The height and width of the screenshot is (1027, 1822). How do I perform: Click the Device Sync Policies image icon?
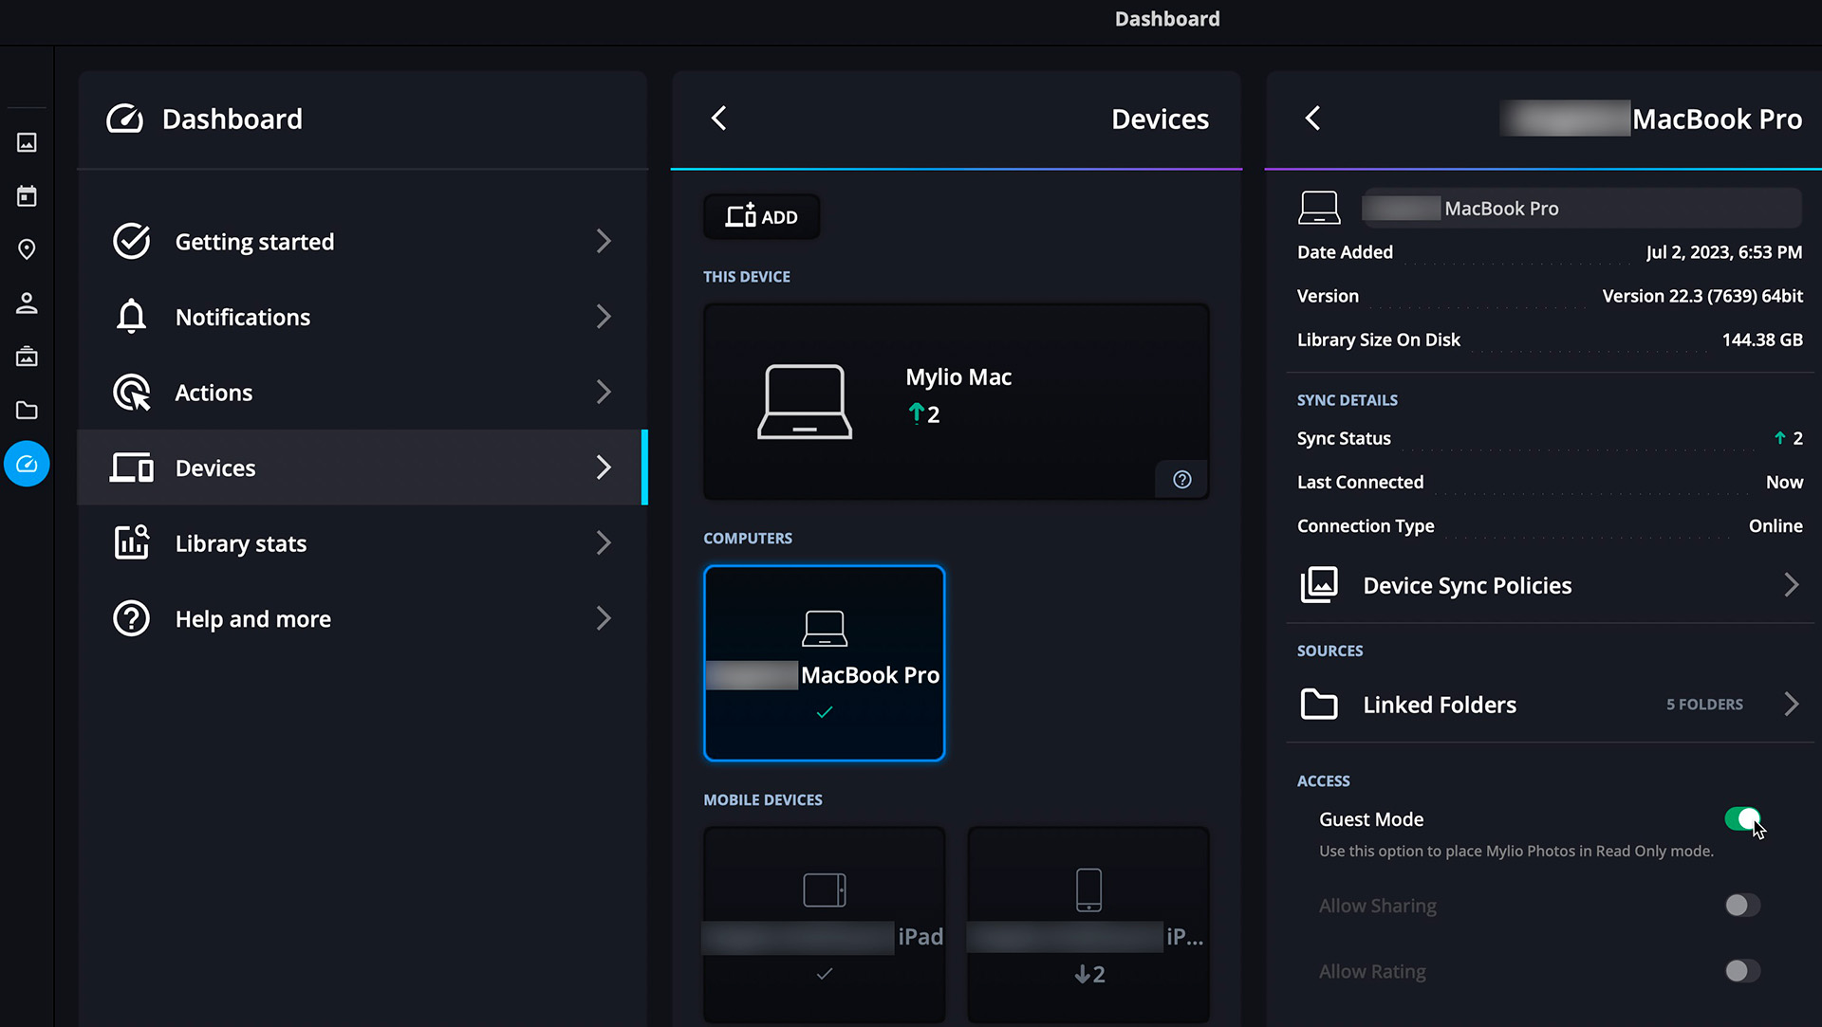[x=1319, y=585]
